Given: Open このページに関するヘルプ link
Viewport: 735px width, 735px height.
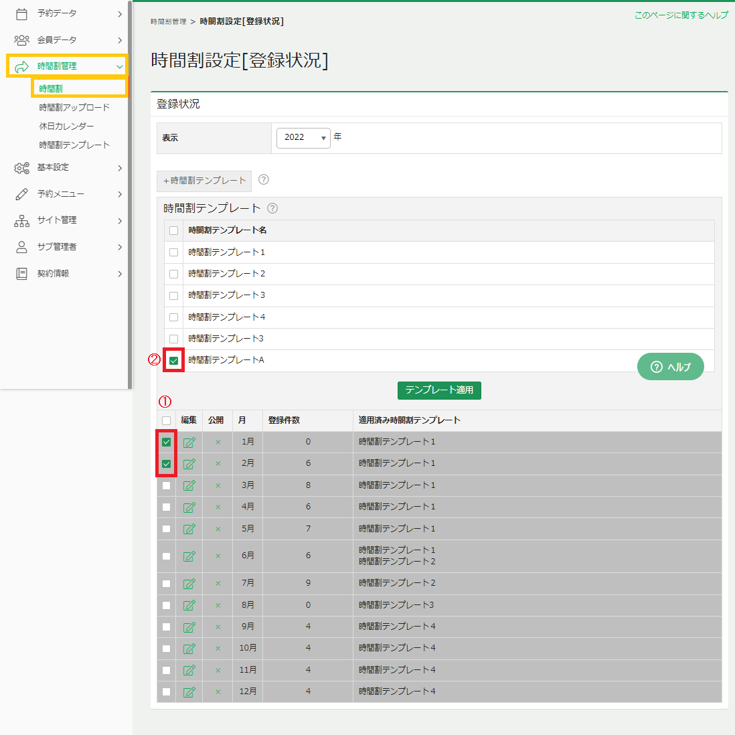Looking at the screenshot, I should point(681,15).
